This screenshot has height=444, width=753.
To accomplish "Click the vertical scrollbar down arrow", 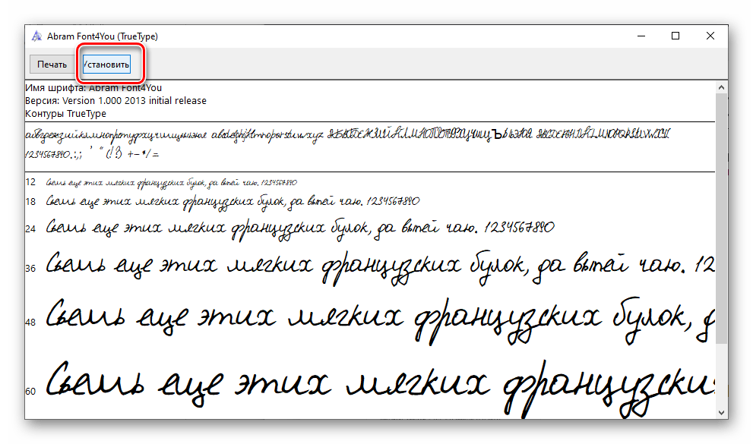I will (721, 411).
